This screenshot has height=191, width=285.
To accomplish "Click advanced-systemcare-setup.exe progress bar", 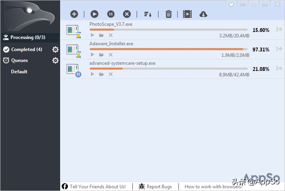I will pyautogui.click(x=168, y=68).
